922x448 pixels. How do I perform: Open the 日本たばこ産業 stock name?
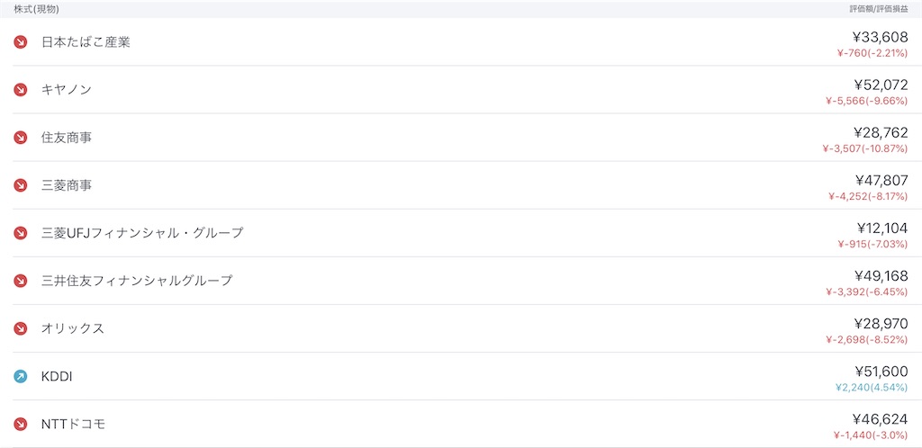tap(86, 42)
